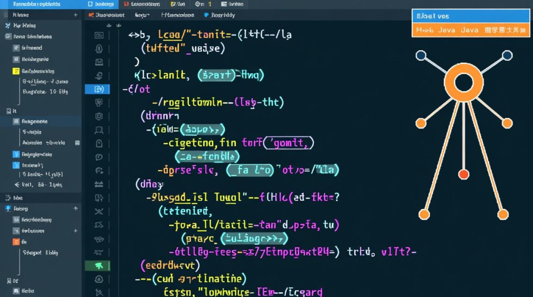Toggle the first blue square box in sidebar
533x297 pixels.
pyautogui.click(x=16, y=154)
